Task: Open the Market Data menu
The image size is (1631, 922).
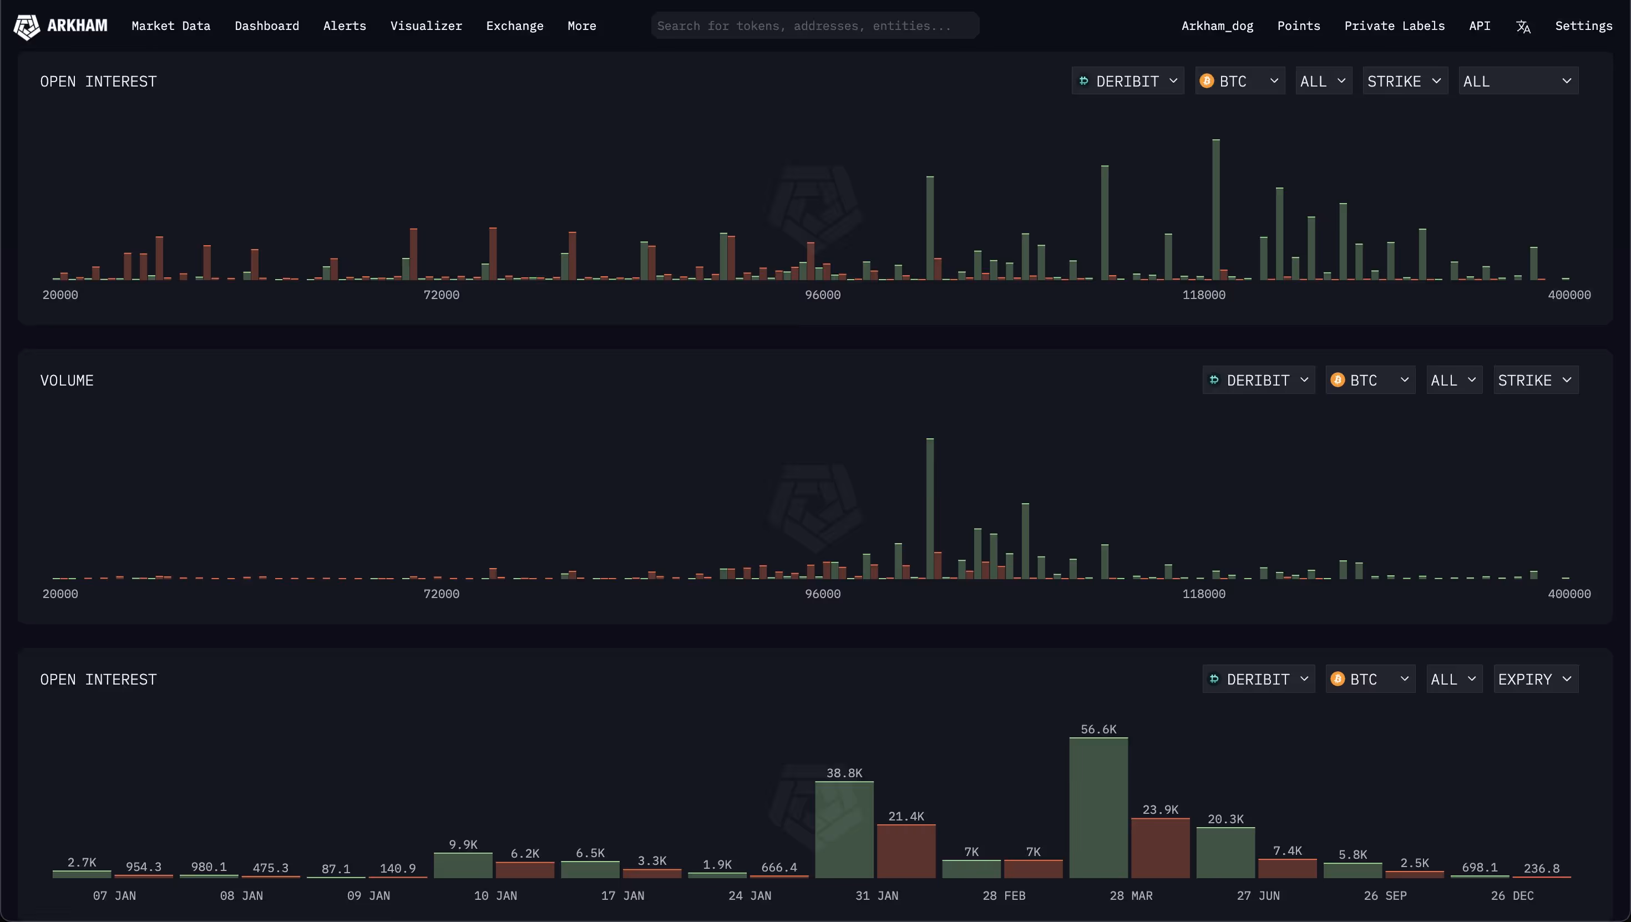Action: coord(171,26)
